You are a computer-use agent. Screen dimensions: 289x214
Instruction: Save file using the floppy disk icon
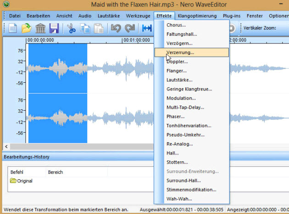click(54, 28)
